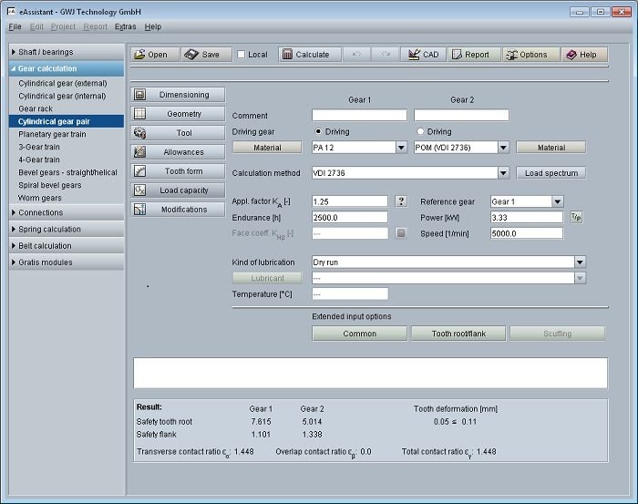Image resolution: width=638 pixels, height=504 pixels.
Task: Click the Report icon in toolbar
Action: (x=455, y=55)
